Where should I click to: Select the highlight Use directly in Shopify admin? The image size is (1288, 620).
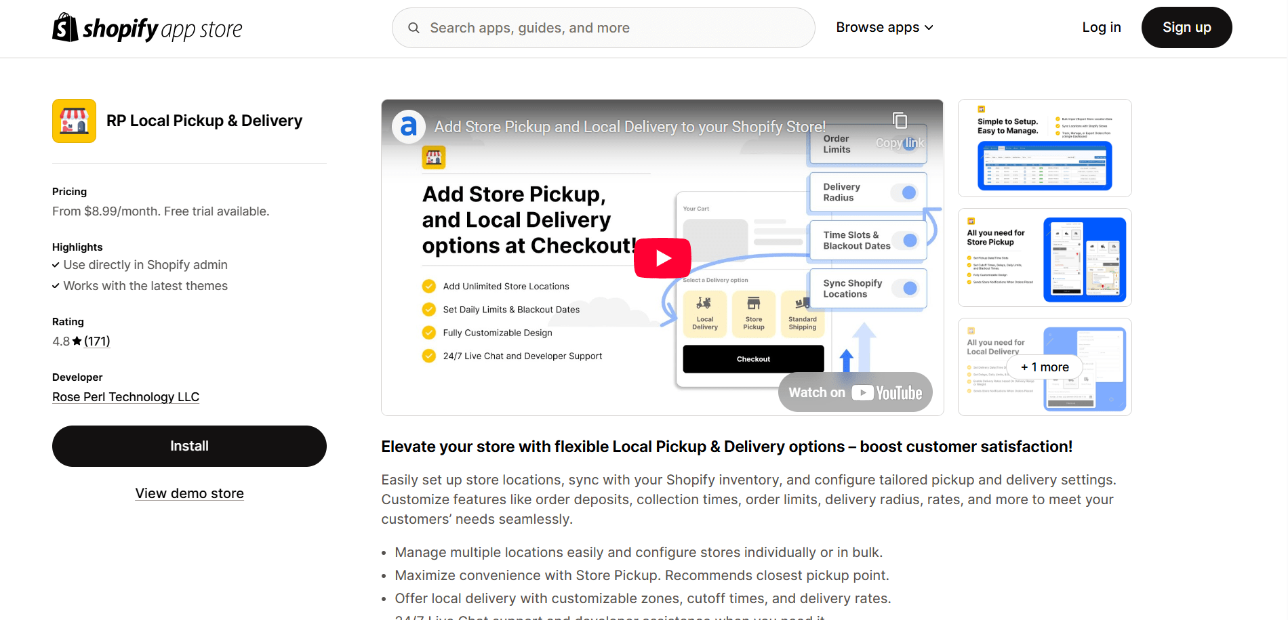pos(145,265)
